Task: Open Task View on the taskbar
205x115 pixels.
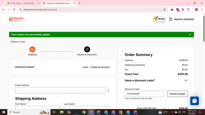Action: coord(54,112)
